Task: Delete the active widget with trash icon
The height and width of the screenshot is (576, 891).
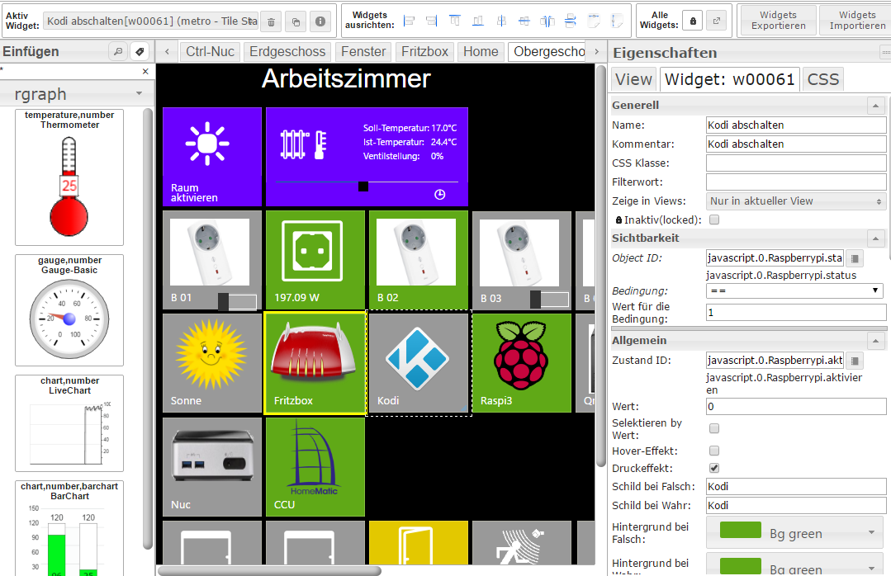Action: [x=272, y=21]
